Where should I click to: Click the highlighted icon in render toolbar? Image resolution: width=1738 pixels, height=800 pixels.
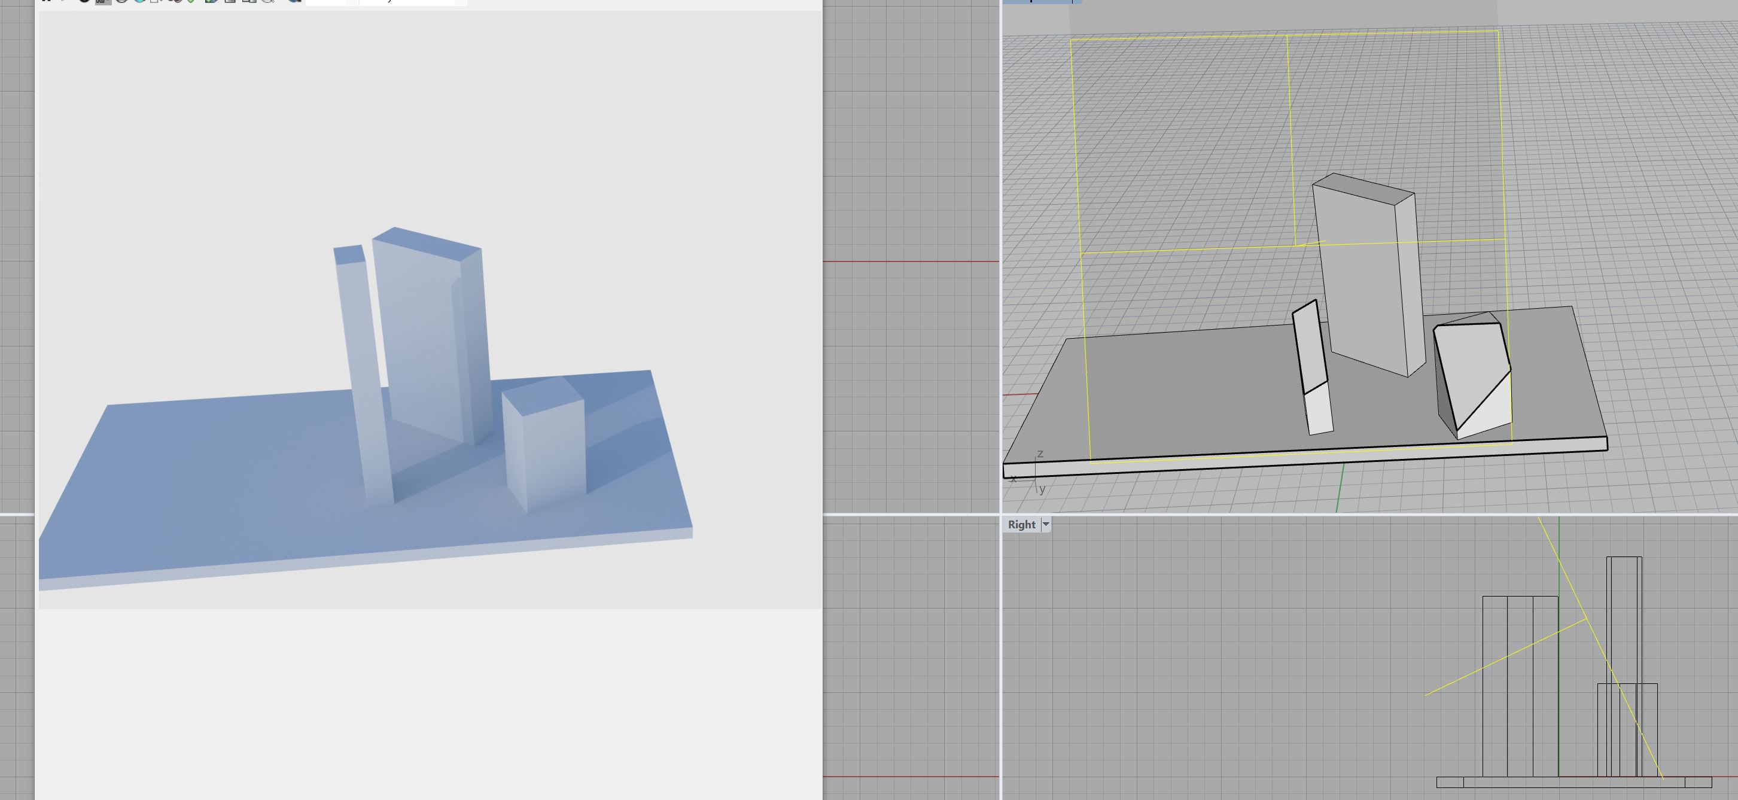102,1
